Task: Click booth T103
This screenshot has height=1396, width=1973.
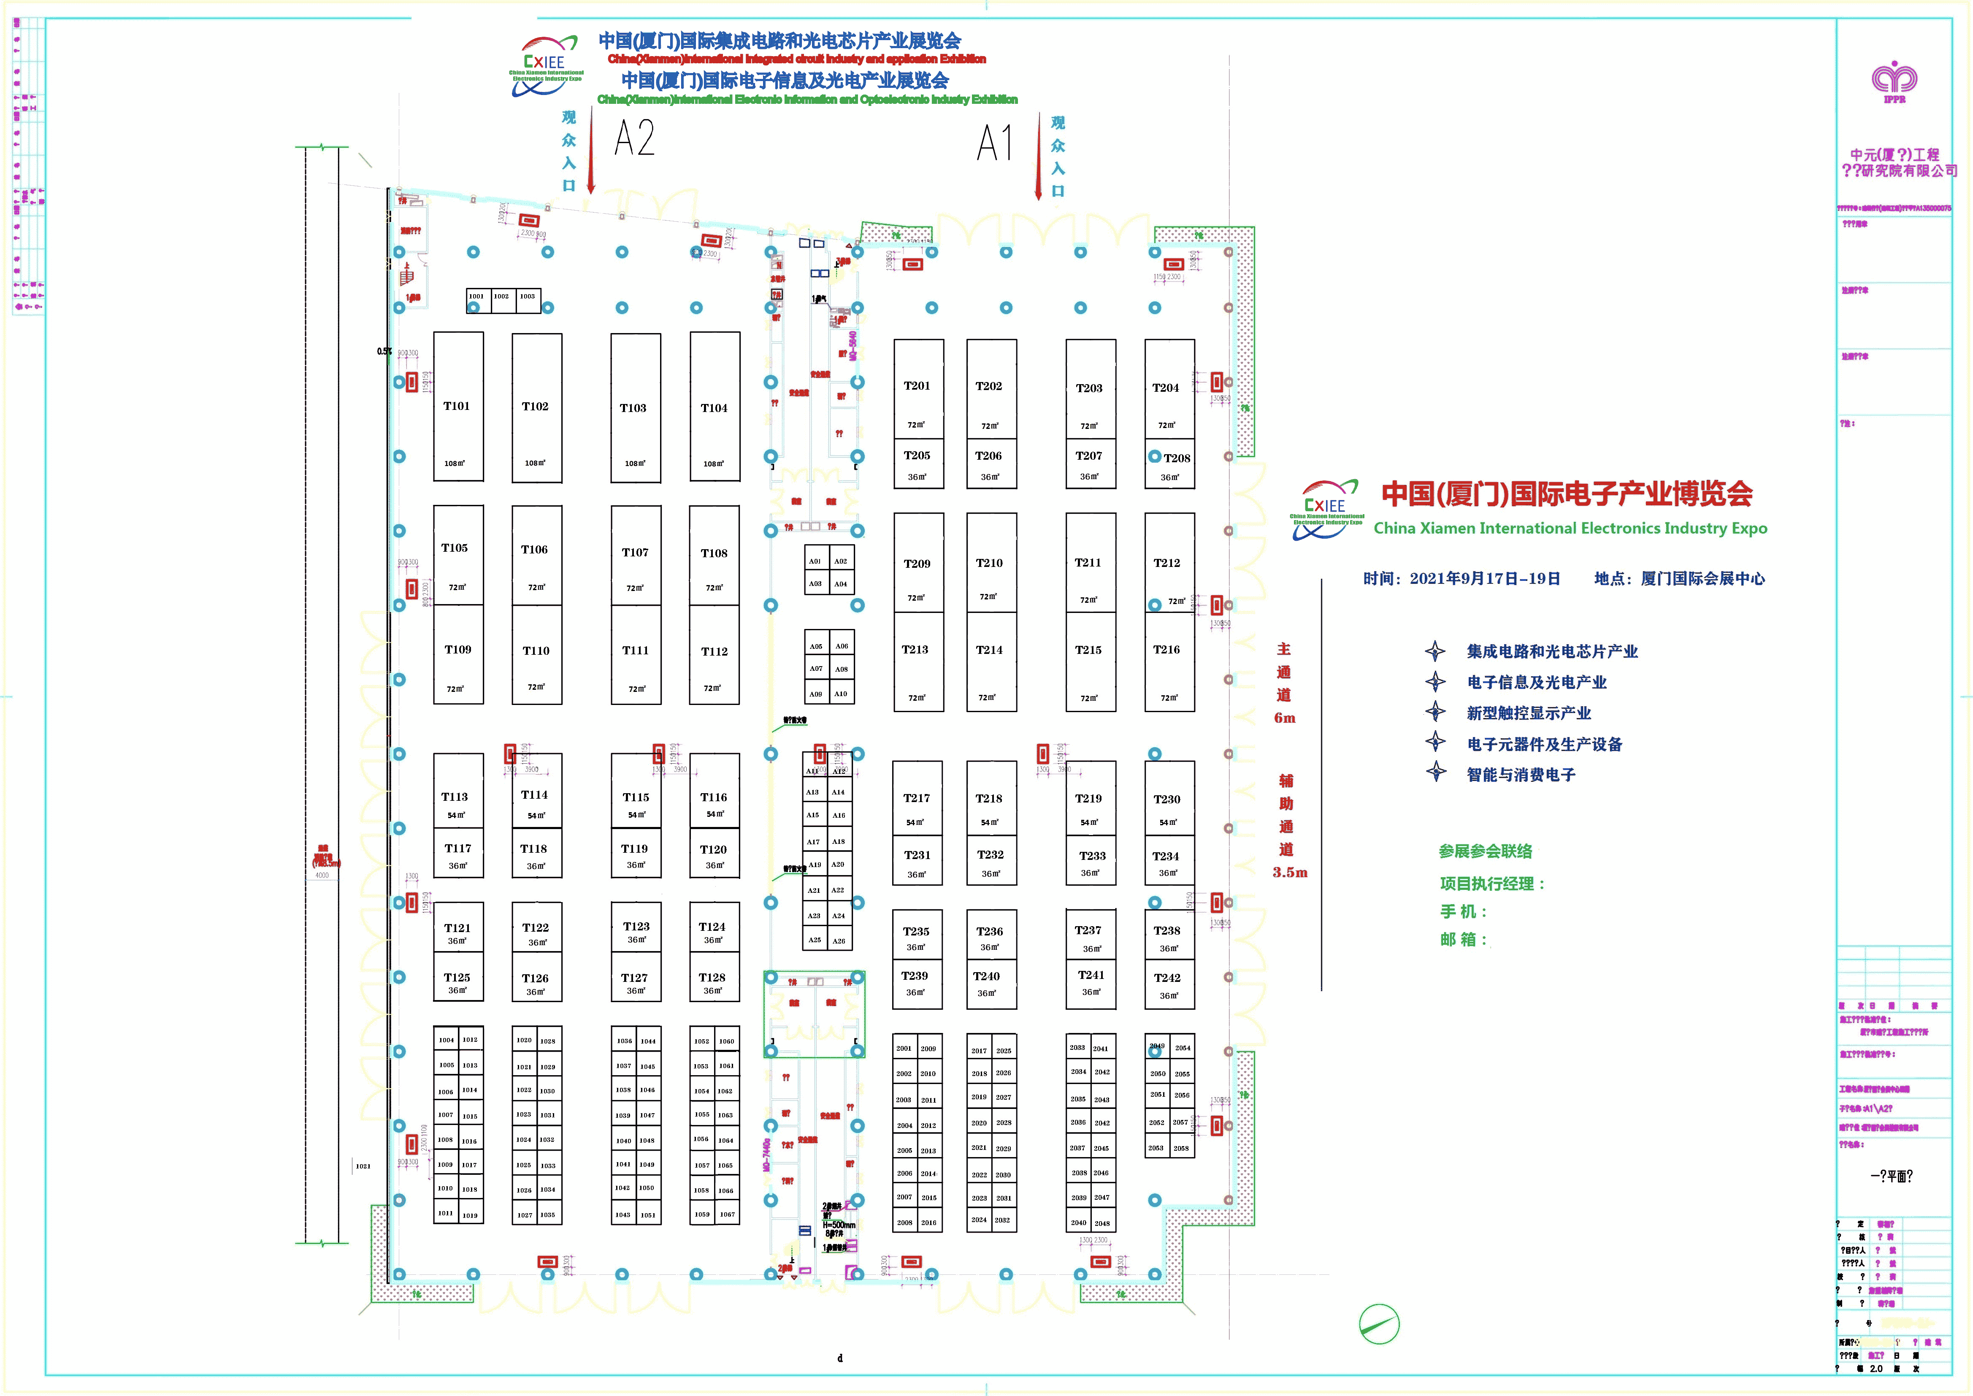Action: (x=636, y=407)
